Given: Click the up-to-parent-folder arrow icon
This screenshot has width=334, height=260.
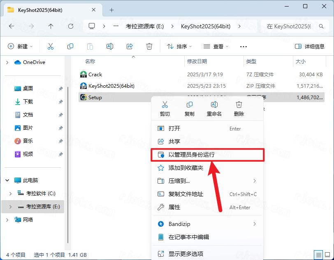Looking at the screenshot, I should point(50,26).
